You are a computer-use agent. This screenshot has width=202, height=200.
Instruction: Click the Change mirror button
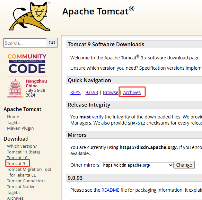184,165
